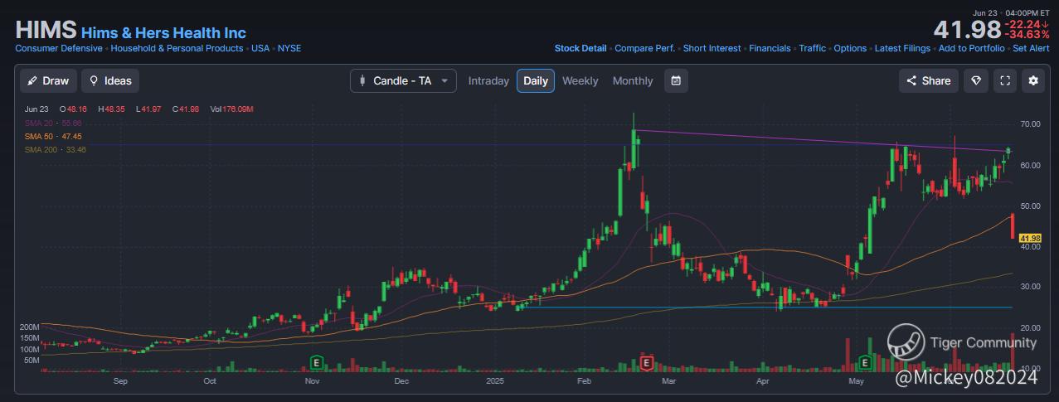The image size is (1059, 402).
Task: Switch to Intraday timeframe
Action: [x=488, y=80]
